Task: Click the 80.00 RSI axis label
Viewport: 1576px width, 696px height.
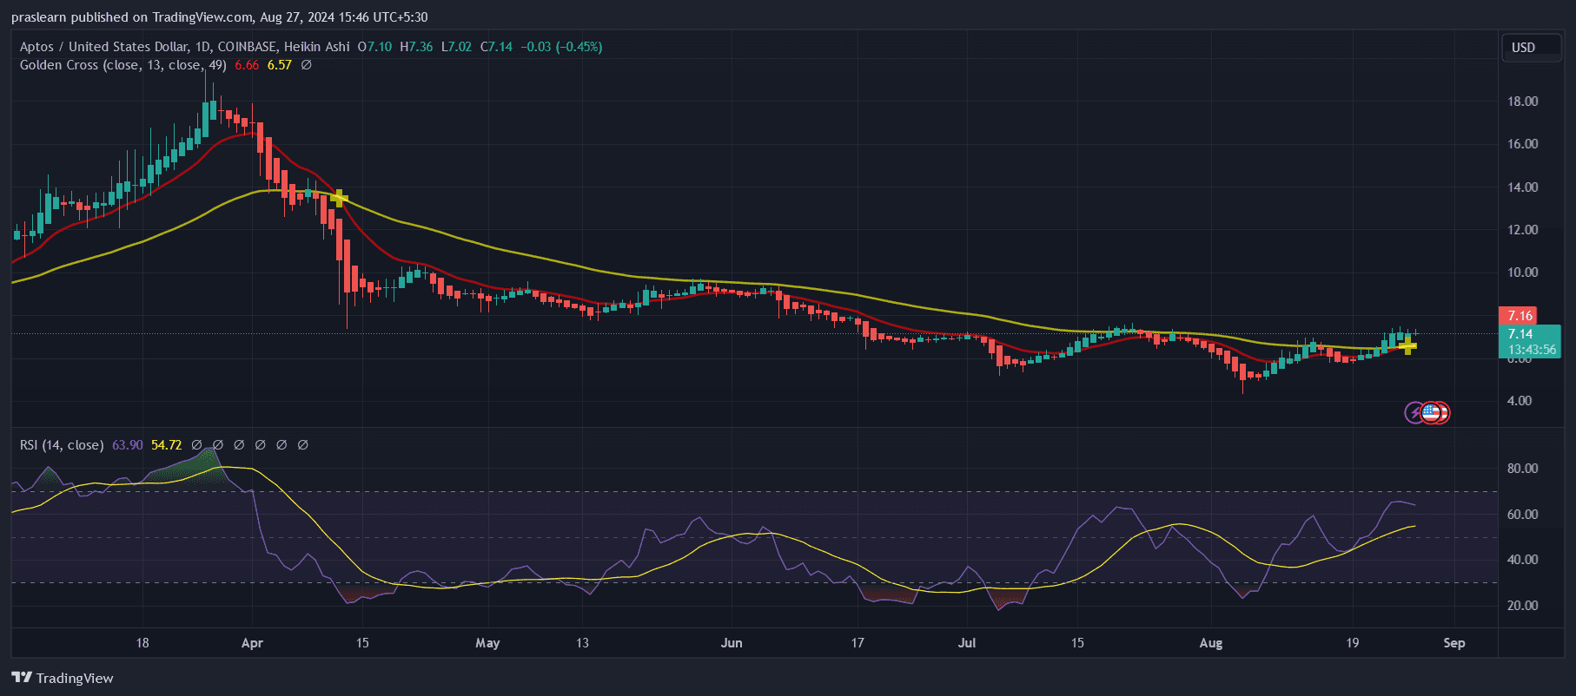Action: pyautogui.click(x=1522, y=469)
